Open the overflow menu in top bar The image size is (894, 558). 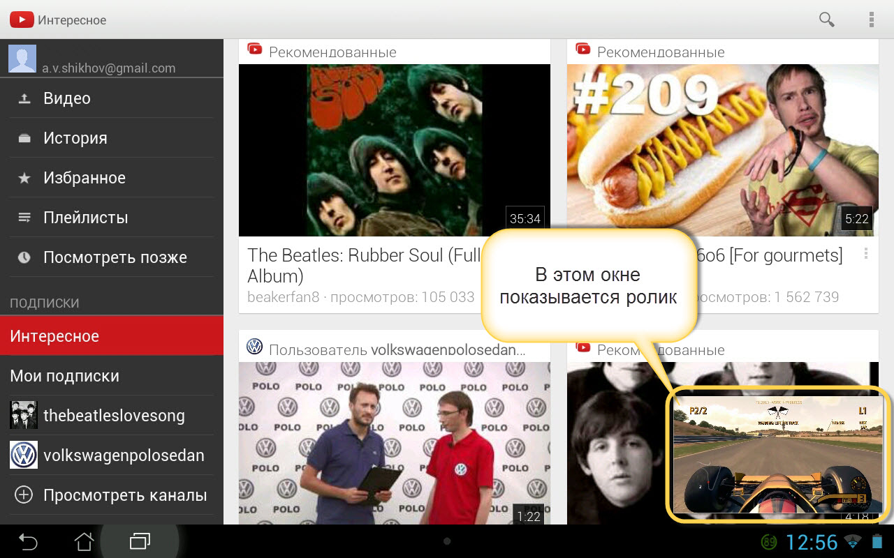871,20
